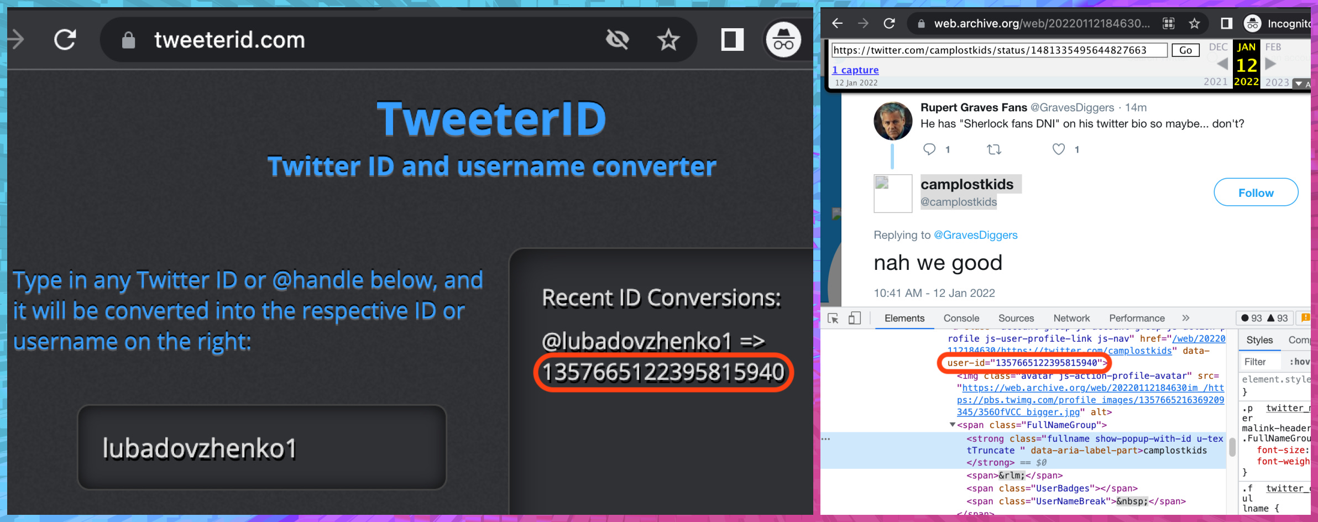Activate the DevTools inspect element picker
Screen dimensions: 1318x522
(x=833, y=318)
